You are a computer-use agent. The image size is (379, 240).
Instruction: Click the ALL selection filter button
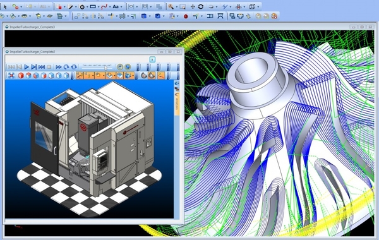coord(43,7)
